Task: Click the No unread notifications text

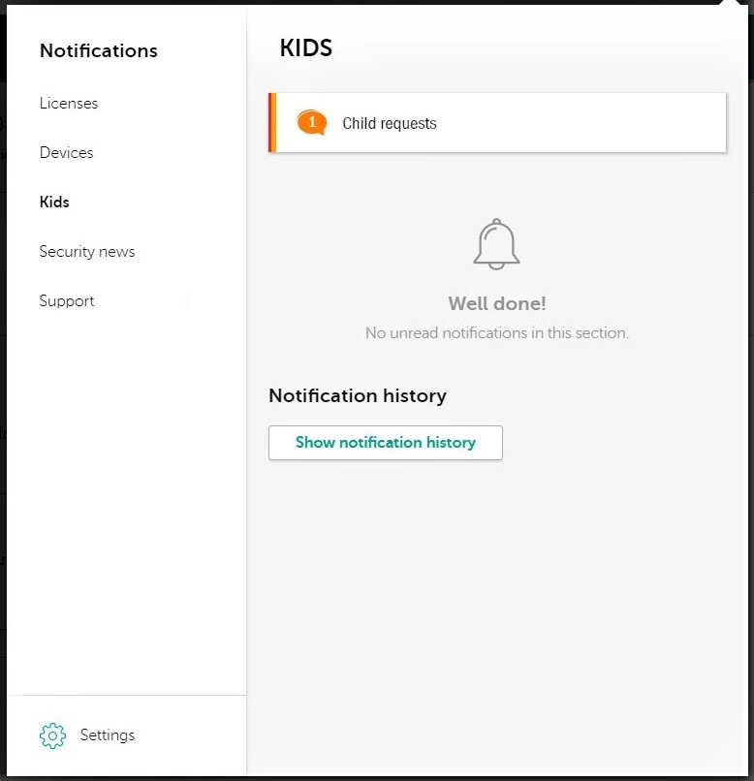Action: pyautogui.click(x=497, y=332)
